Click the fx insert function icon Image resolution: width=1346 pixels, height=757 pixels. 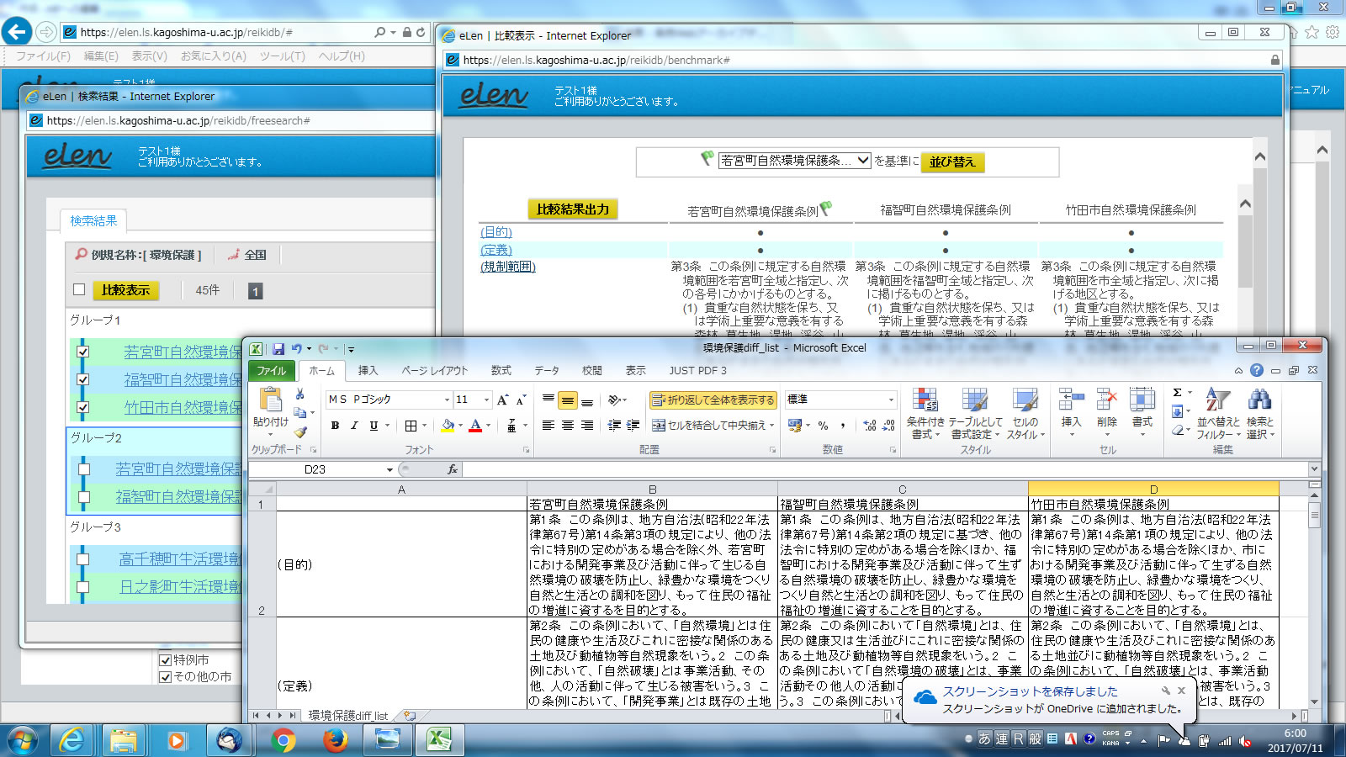453,469
